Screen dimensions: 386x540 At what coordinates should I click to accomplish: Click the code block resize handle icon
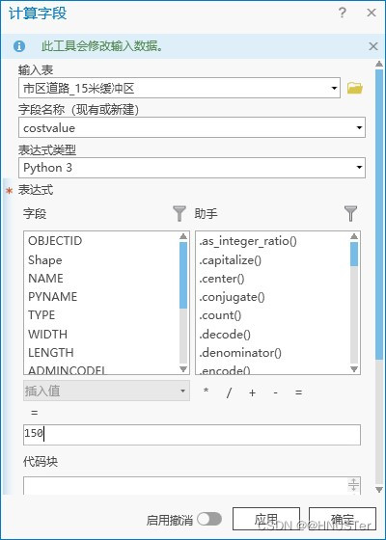[353, 485]
